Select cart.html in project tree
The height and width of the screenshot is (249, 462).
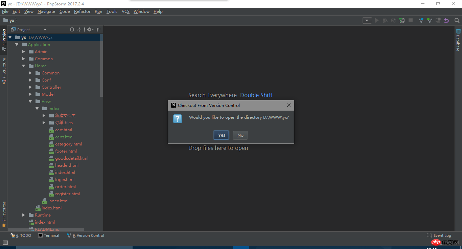pyautogui.click(x=64, y=130)
